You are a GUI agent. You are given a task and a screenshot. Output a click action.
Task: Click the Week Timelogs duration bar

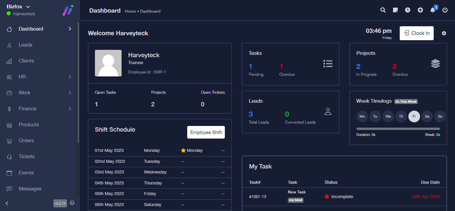pyautogui.click(x=398, y=129)
